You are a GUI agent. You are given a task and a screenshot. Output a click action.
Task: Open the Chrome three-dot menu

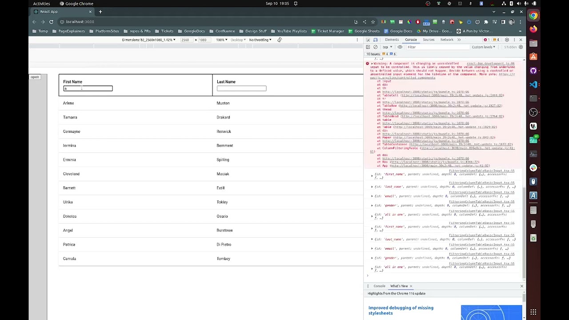(520, 22)
